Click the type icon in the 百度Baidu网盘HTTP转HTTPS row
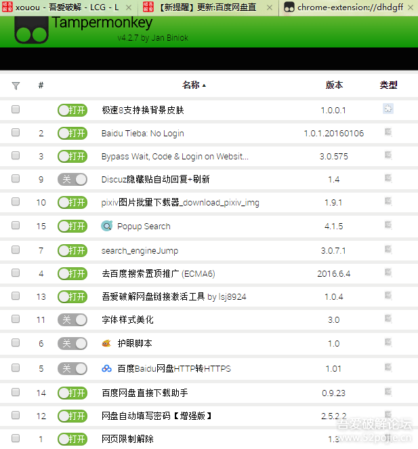This screenshot has height=449, width=418. click(388, 368)
